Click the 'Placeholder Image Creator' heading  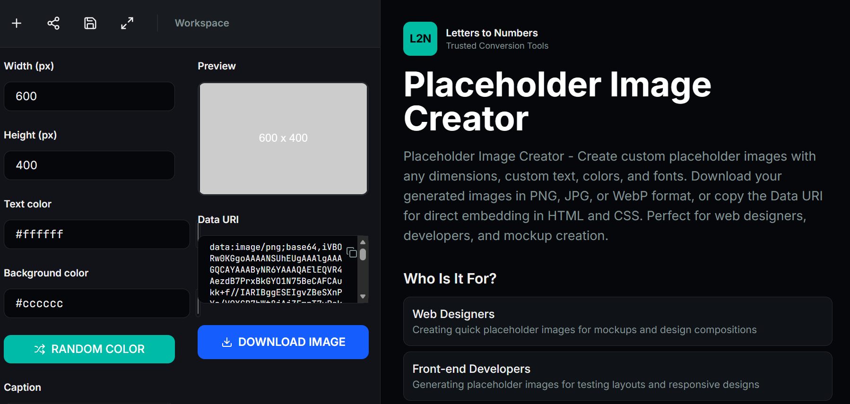click(x=557, y=102)
